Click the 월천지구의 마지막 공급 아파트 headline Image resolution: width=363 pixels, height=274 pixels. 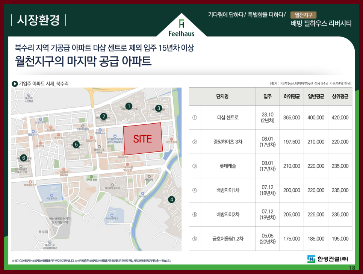83,61
